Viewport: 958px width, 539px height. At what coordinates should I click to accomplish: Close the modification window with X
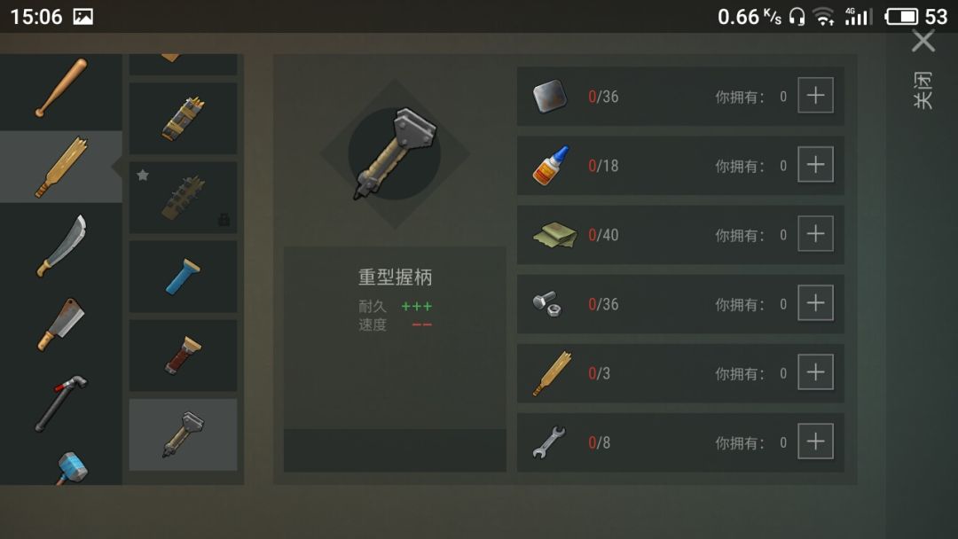pos(923,42)
